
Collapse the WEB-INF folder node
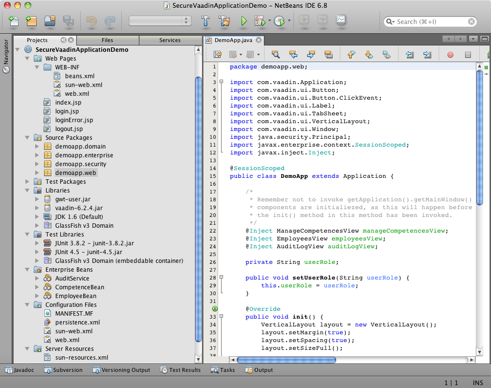point(37,67)
